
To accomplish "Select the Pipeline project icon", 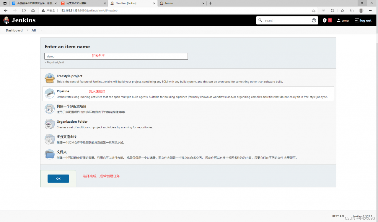I will click(x=50, y=94).
